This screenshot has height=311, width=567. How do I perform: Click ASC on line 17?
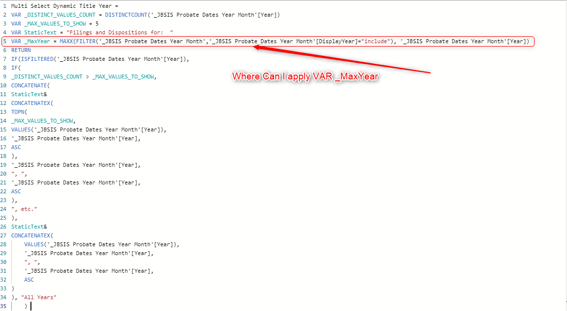click(16, 147)
